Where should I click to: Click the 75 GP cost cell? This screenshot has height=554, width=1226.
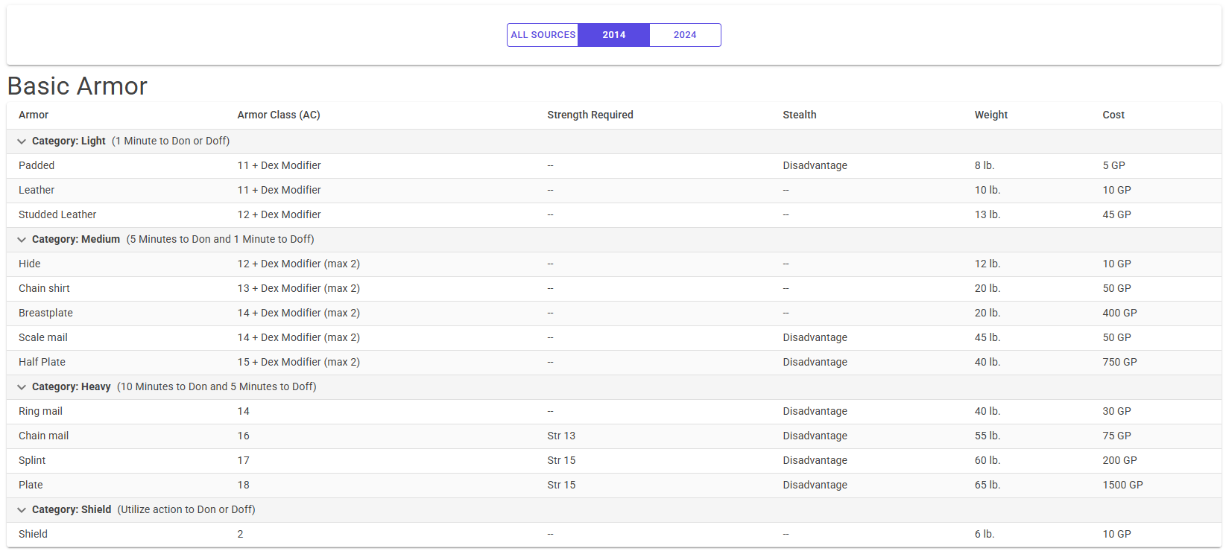coord(1116,436)
